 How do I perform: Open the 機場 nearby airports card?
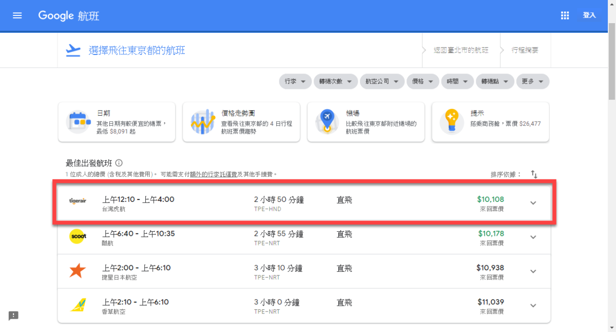coord(366,122)
